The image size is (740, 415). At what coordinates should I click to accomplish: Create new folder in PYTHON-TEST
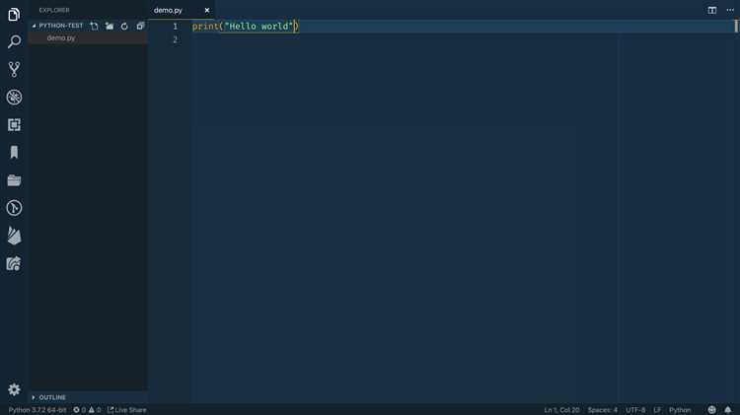[110, 26]
